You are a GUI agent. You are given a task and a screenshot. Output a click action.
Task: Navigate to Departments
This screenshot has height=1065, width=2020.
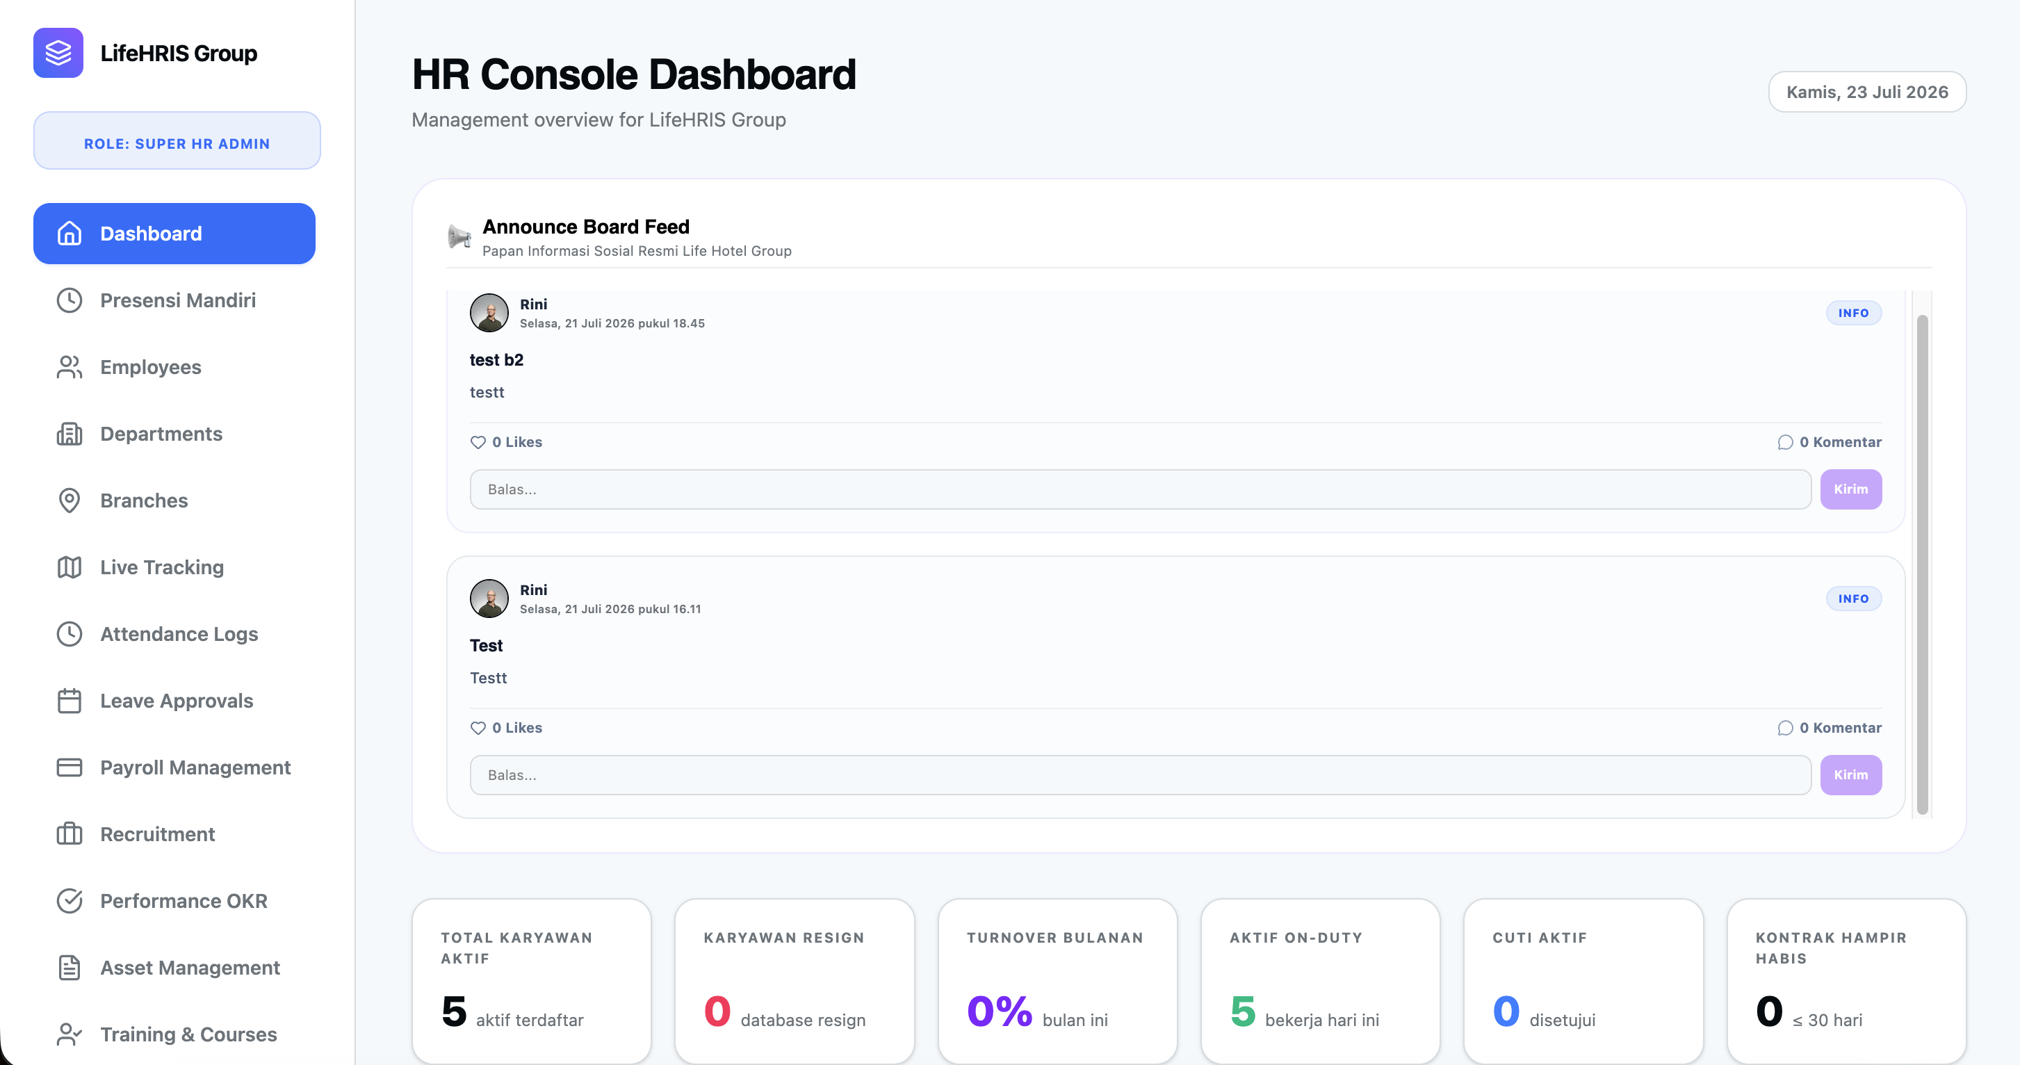click(x=174, y=433)
